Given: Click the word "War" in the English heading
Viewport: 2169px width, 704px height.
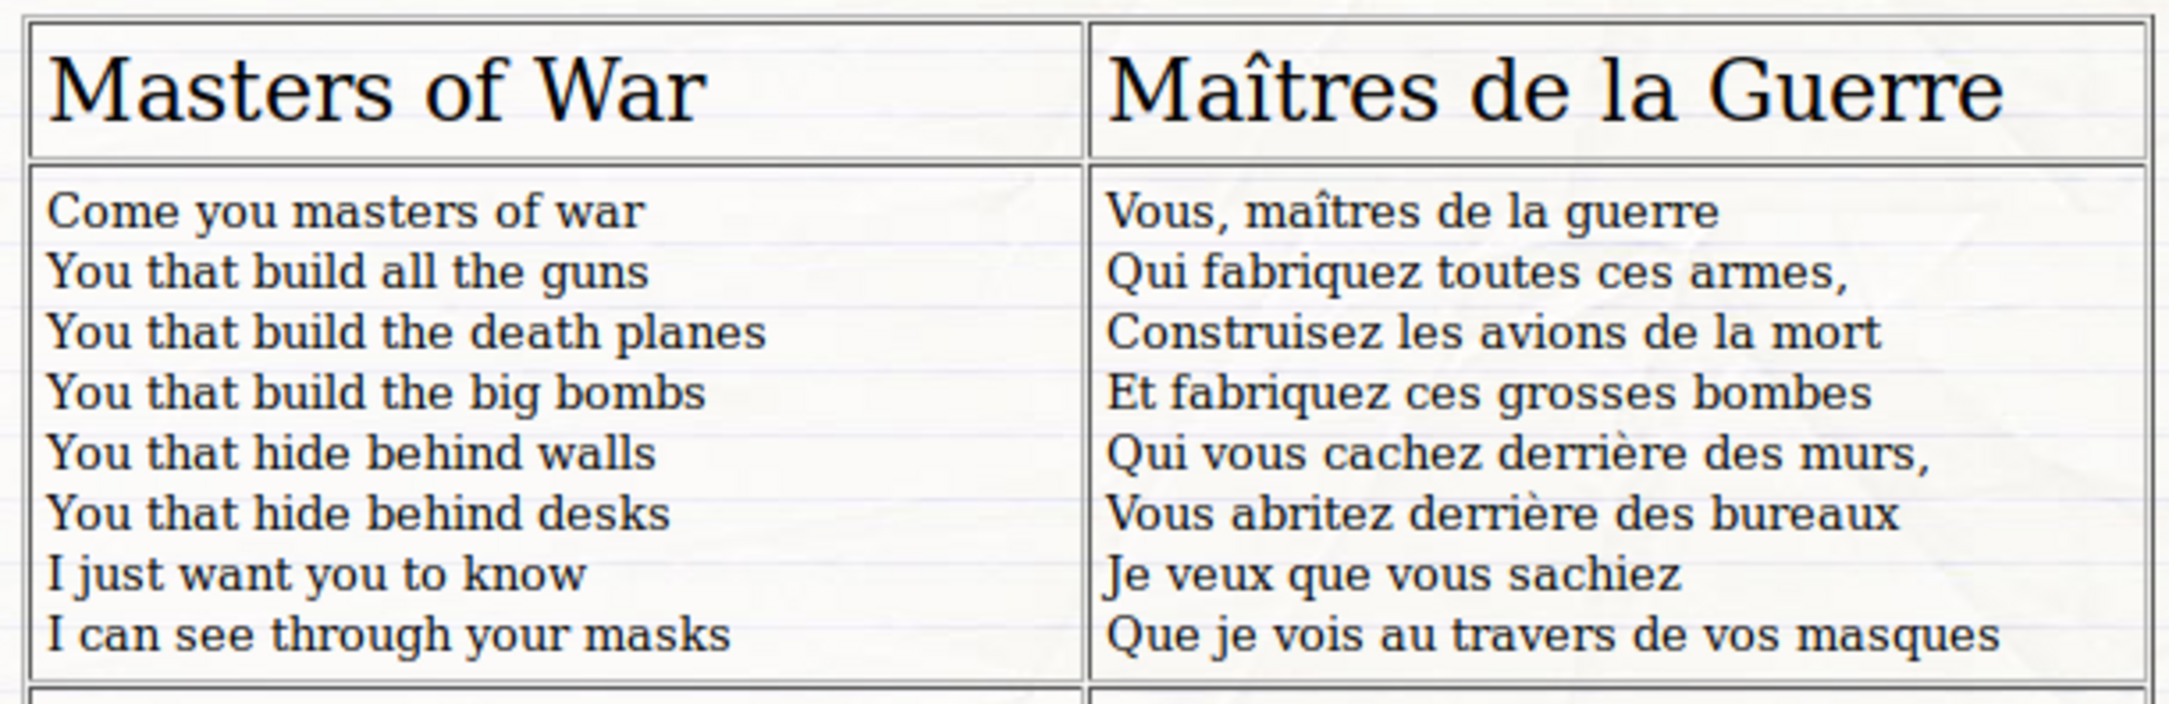Looking at the screenshot, I should pyautogui.click(x=620, y=91).
